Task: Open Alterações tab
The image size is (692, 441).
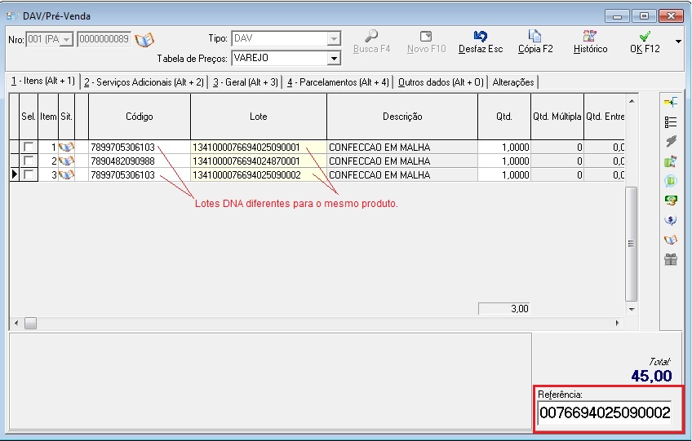Action: coord(512,82)
